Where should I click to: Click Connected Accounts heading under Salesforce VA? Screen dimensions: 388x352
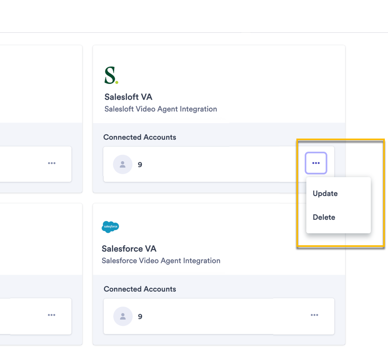(140, 289)
